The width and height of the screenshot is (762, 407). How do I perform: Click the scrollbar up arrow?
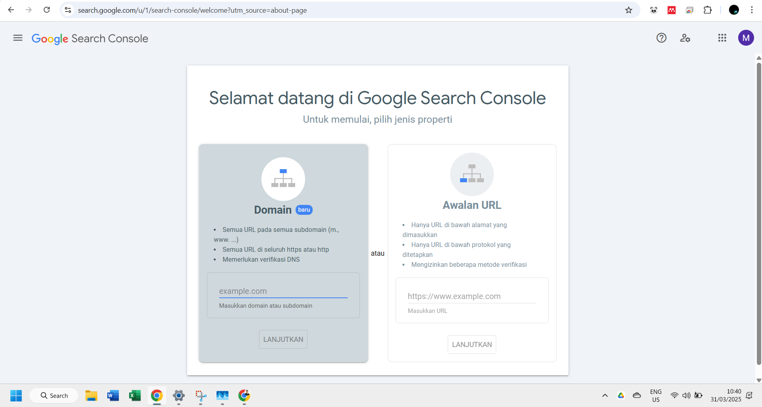(759, 58)
